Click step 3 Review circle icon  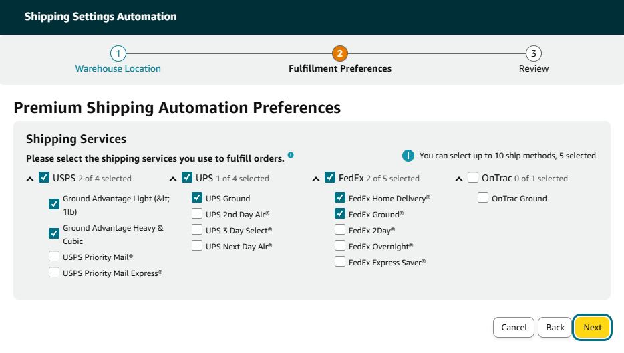coord(534,53)
